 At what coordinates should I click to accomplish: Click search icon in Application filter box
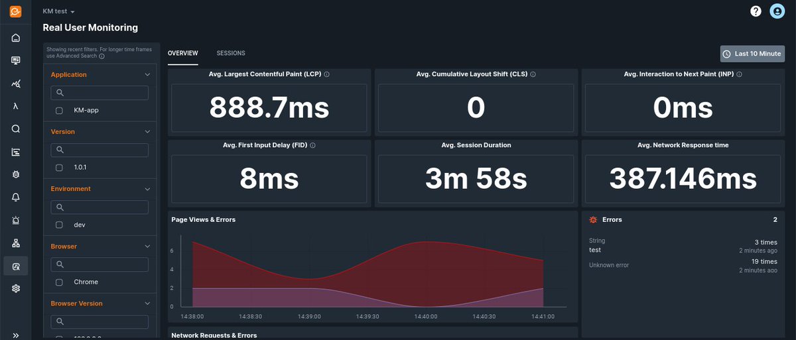60,93
